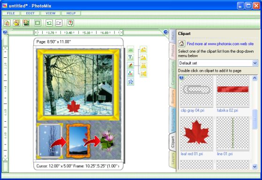Click the home icon in Clipart panel
262x180 pixels.
[x=181, y=44]
